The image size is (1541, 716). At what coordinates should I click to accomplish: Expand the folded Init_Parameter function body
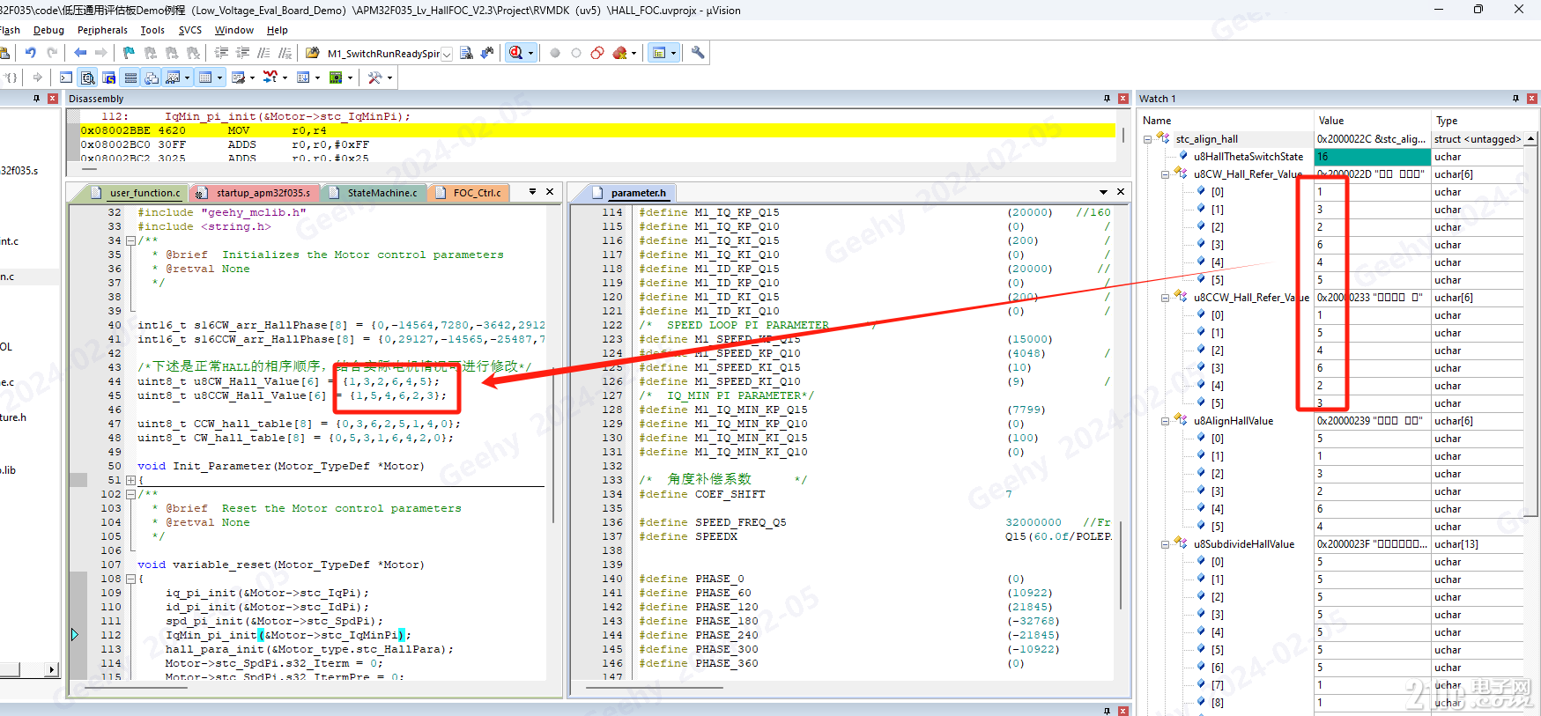[130, 480]
